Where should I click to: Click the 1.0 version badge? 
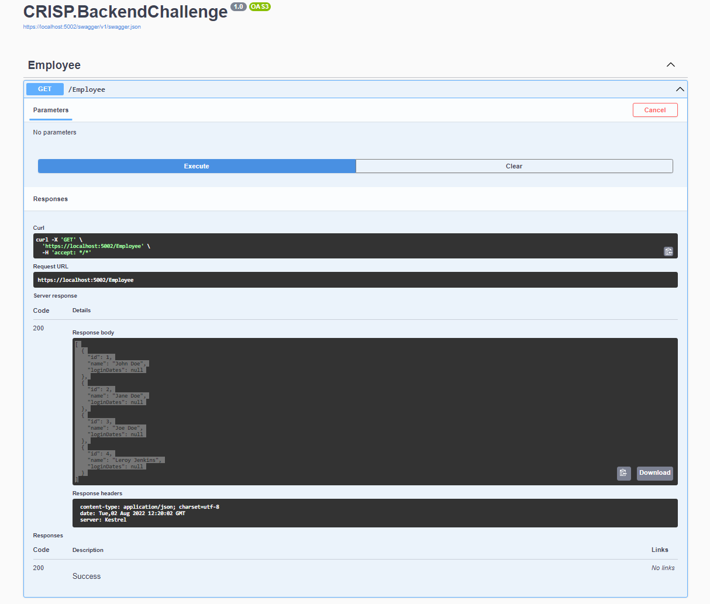pyautogui.click(x=238, y=7)
